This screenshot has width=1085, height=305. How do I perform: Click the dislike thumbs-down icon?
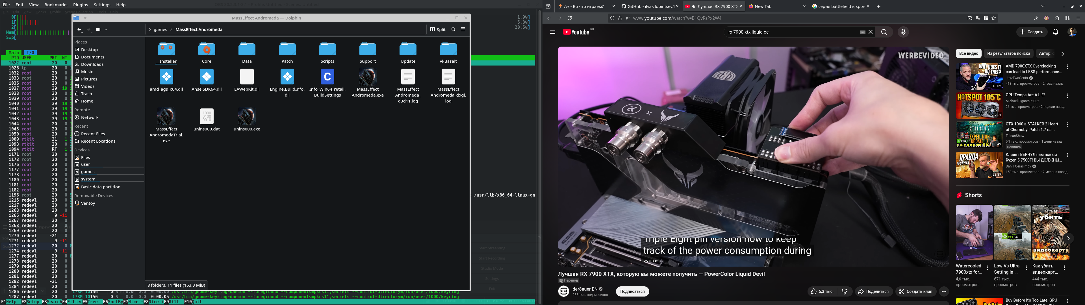click(845, 291)
